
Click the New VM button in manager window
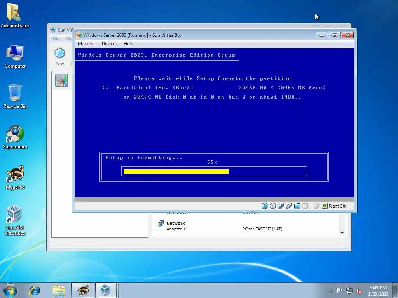coord(59,57)
